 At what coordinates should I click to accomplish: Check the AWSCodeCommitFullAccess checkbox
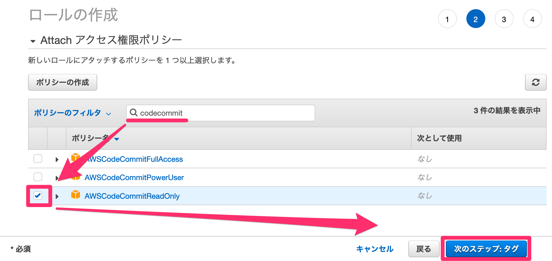pyautogui.click(x=38, y=159)
